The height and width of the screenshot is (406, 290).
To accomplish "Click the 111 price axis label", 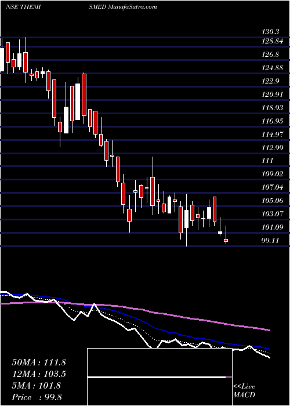I will (267, 161).
